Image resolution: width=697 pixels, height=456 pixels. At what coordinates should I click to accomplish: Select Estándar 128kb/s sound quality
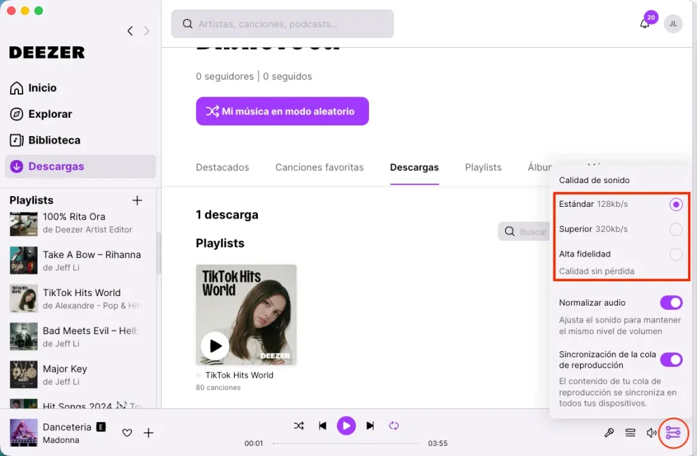(x=676, y=204)
